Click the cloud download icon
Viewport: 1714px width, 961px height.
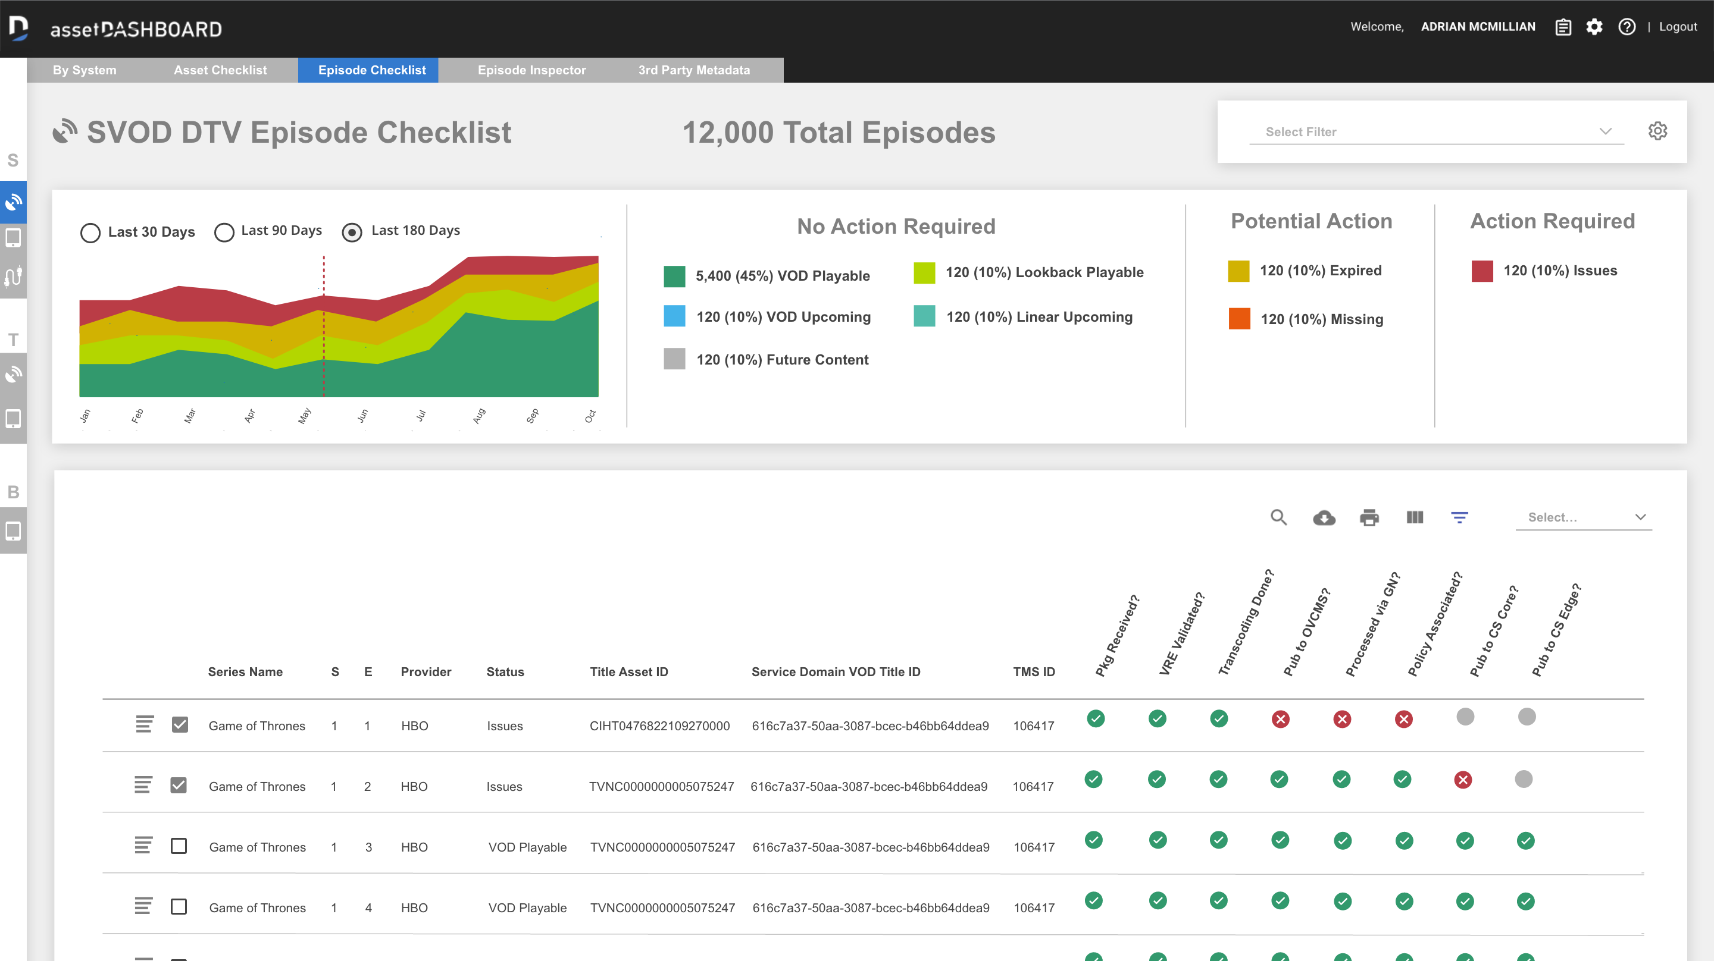pyautogui.click(x=1324, y=517)
